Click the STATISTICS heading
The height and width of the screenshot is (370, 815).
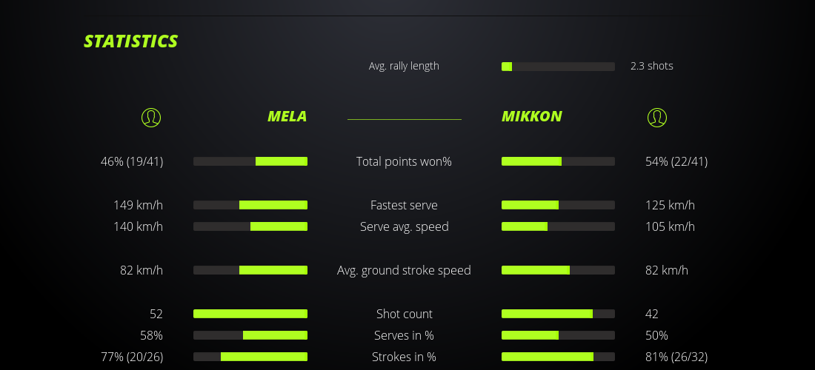[x=131, y=41]
